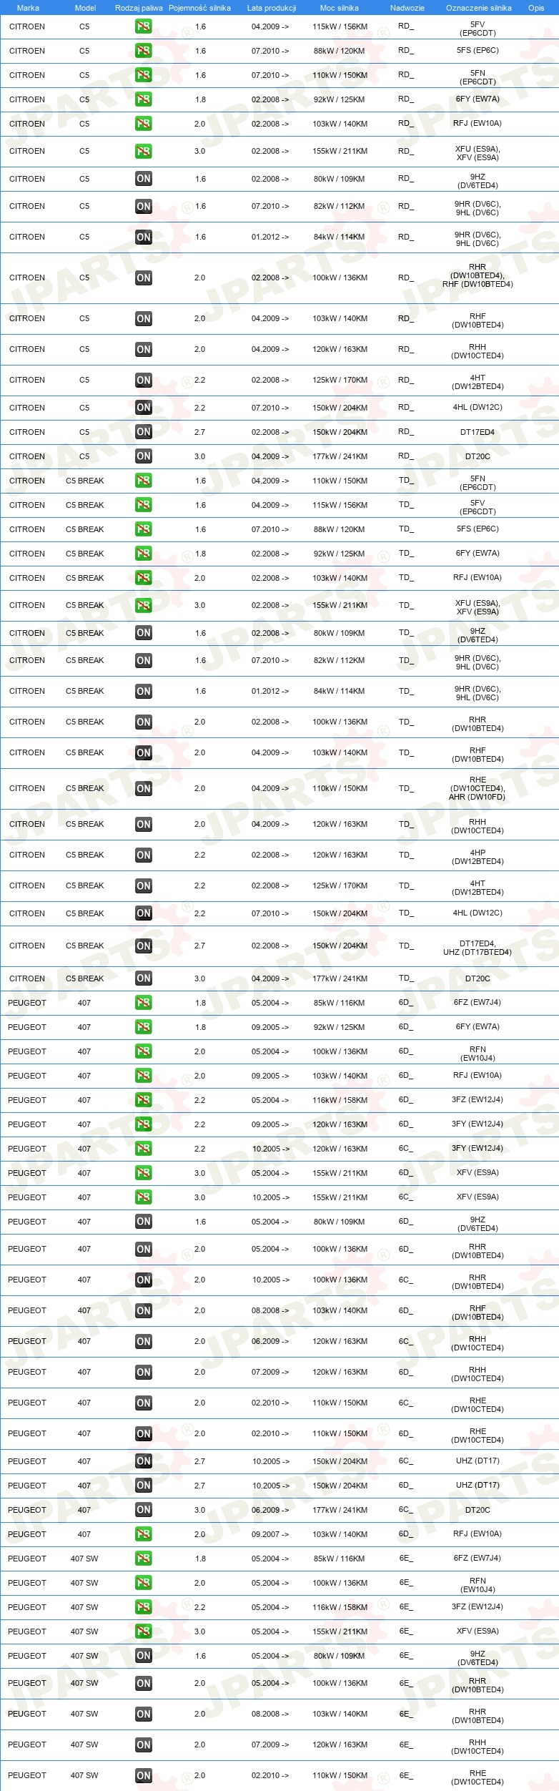This screenshot has width=559, height=1791.
Task: Click ON icon in C5 BREAK 2.7 UHZ row
Action: click(x=144, y=946)
